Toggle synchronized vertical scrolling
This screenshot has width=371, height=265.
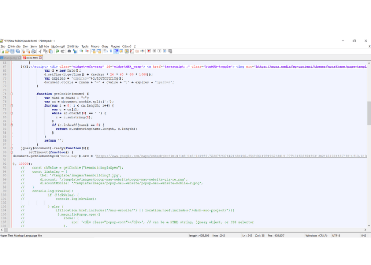pos(94,51)
